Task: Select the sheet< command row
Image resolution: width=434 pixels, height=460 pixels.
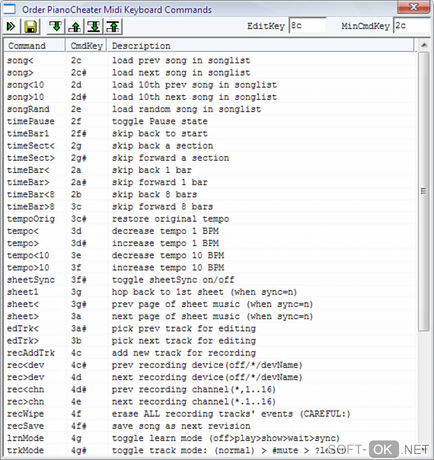Action: click(211, 304)
